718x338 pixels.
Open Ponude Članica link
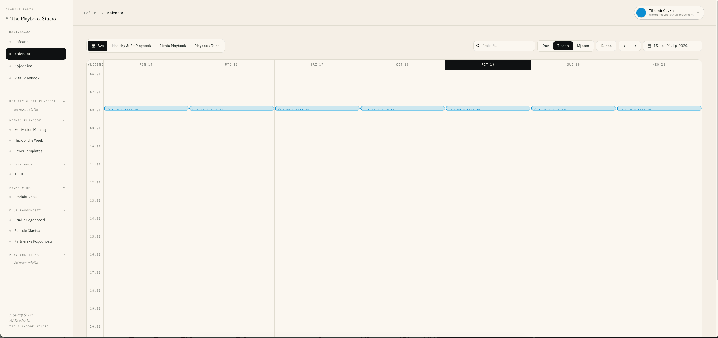coord(27,231)
